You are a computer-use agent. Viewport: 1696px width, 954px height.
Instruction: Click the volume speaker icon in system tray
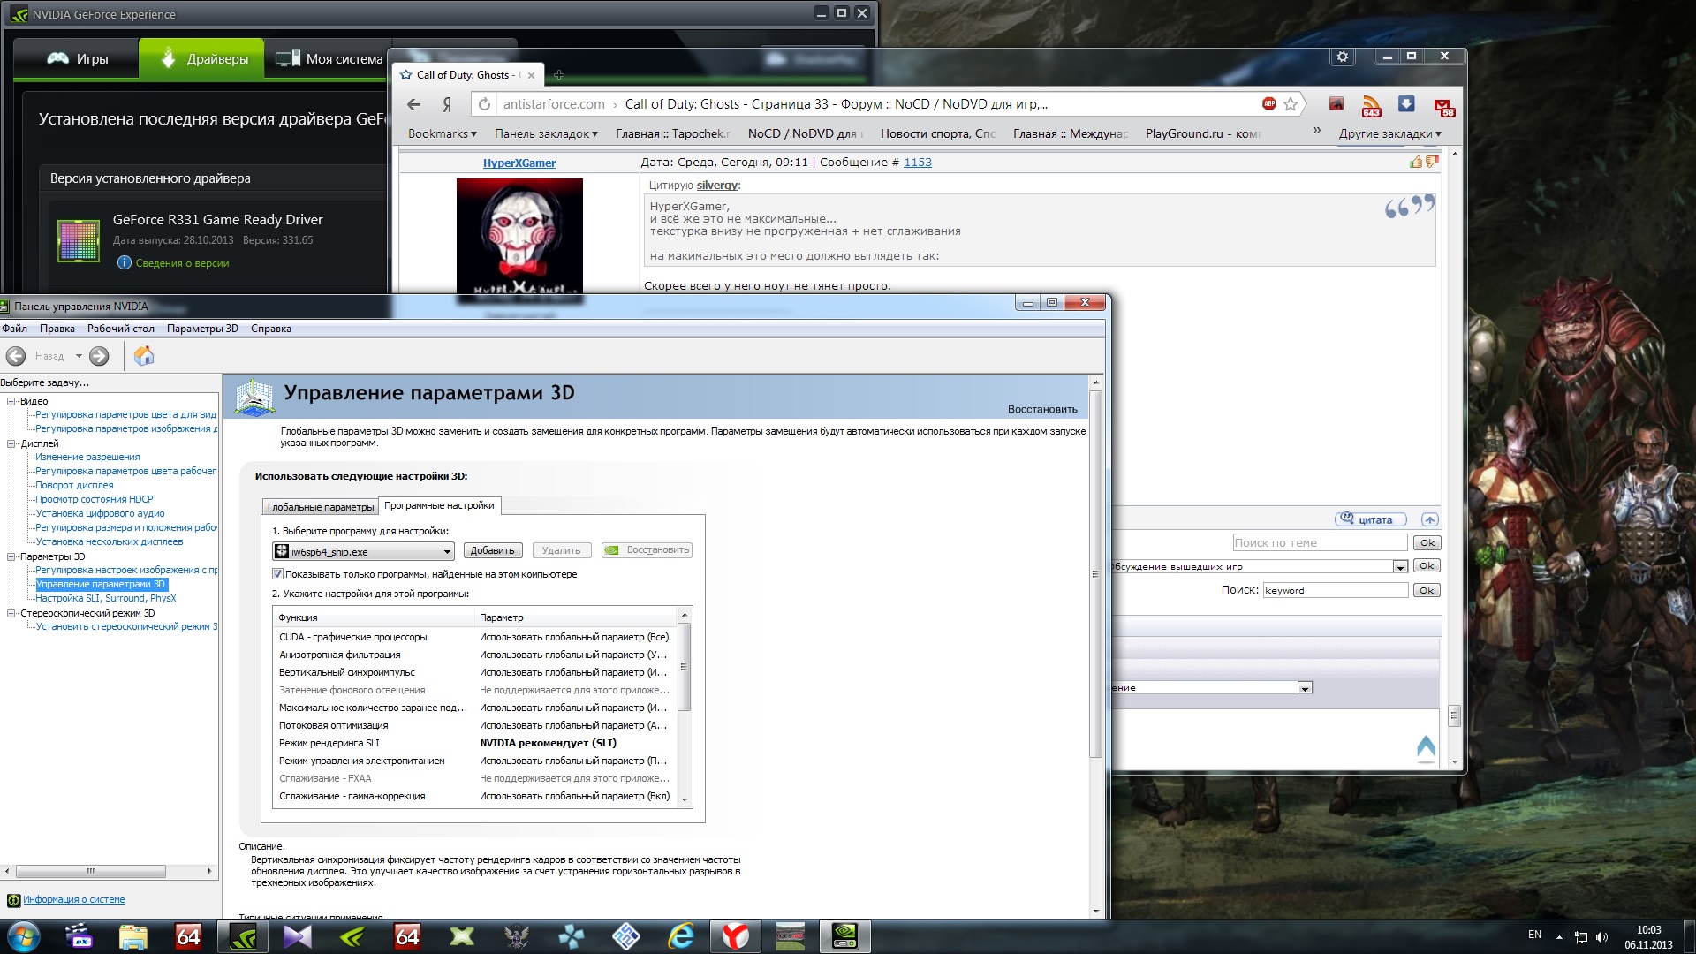point(1601,936)
